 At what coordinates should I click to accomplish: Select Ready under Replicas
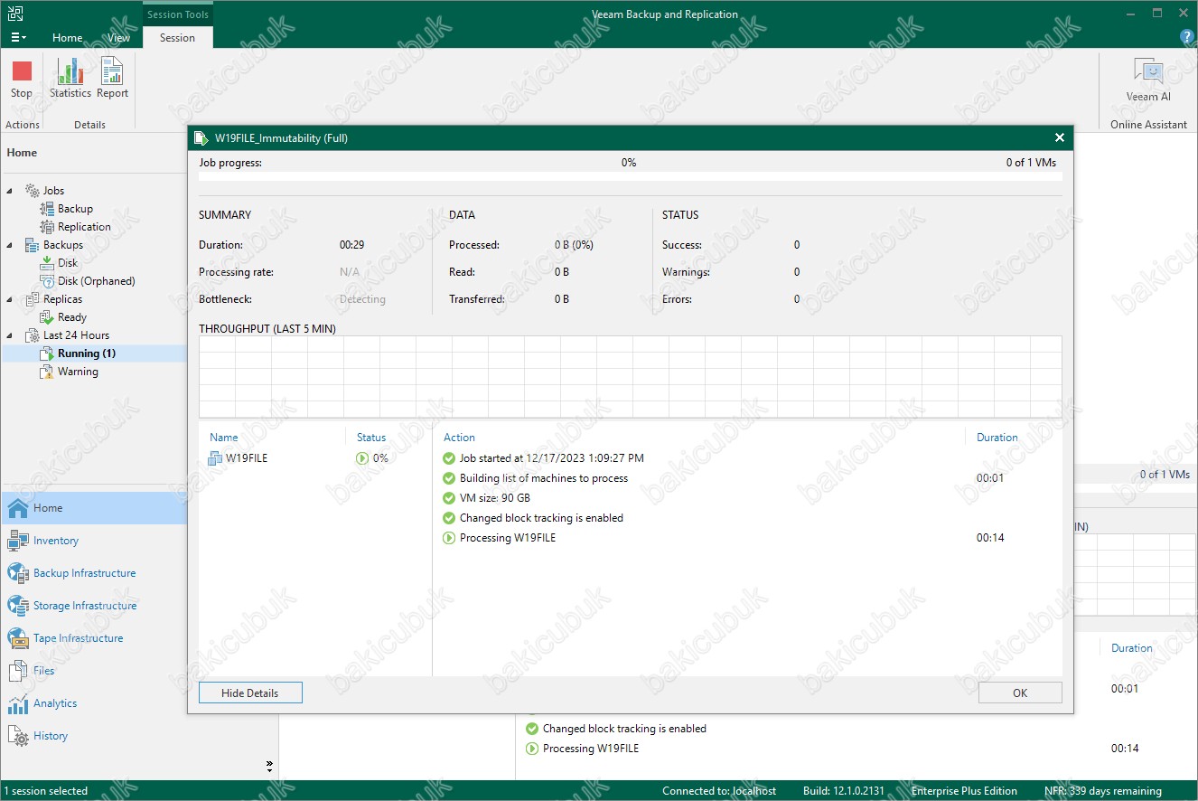(72, 317)
